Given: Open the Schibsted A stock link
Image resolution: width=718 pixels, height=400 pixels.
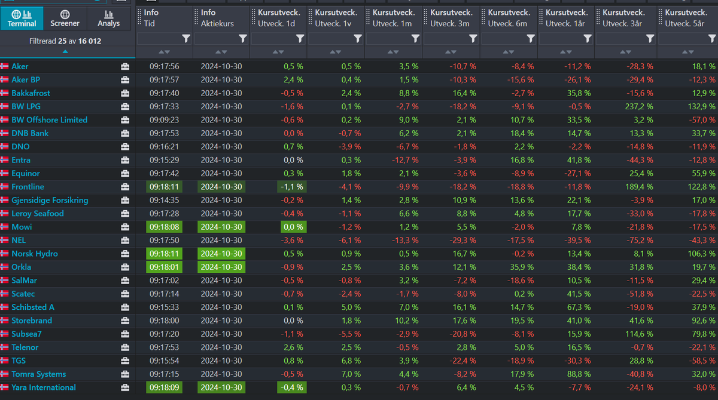Looking at the screenshot, I should point(33,307).
